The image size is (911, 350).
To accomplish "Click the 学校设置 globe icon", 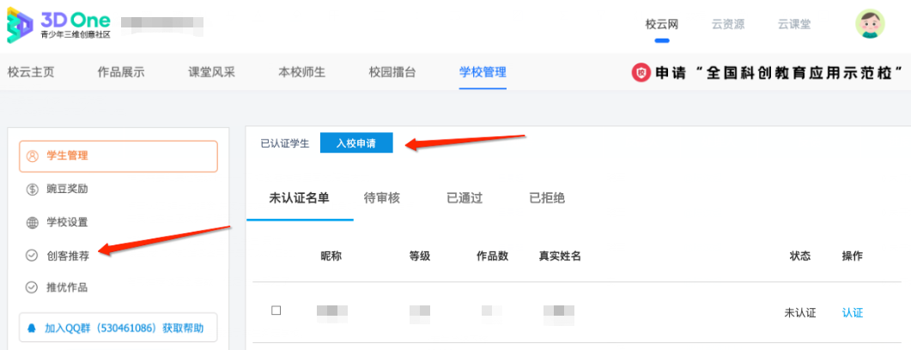I will pos(33,222).
